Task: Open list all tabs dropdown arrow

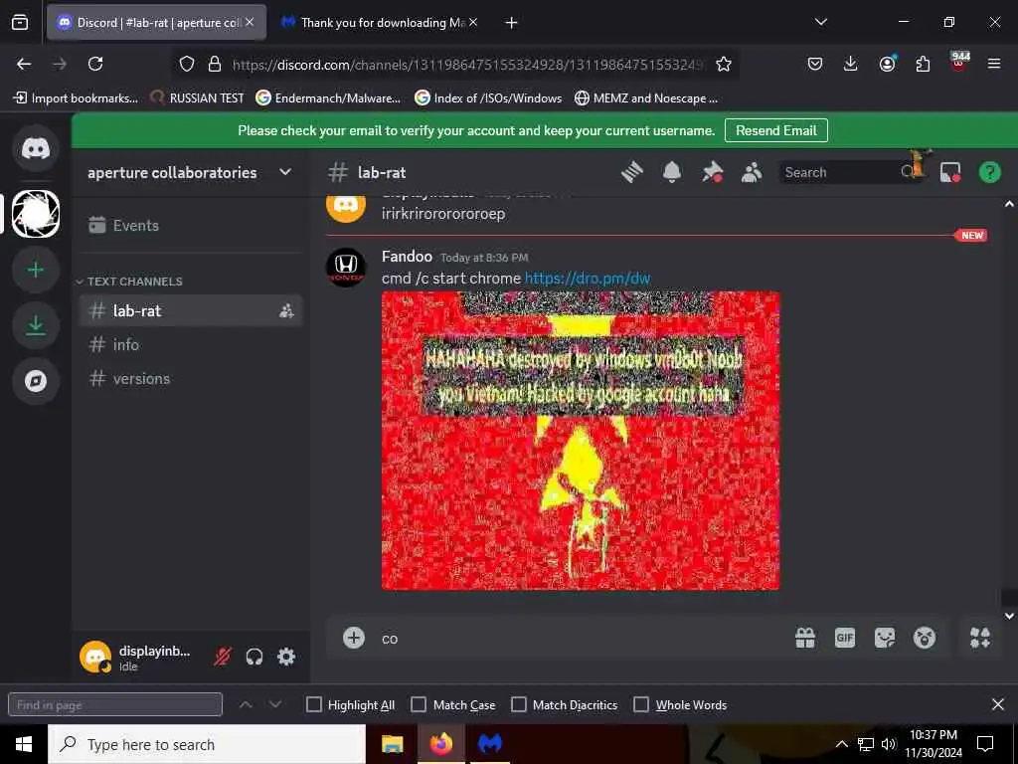Action: click(x=820, y=22)
